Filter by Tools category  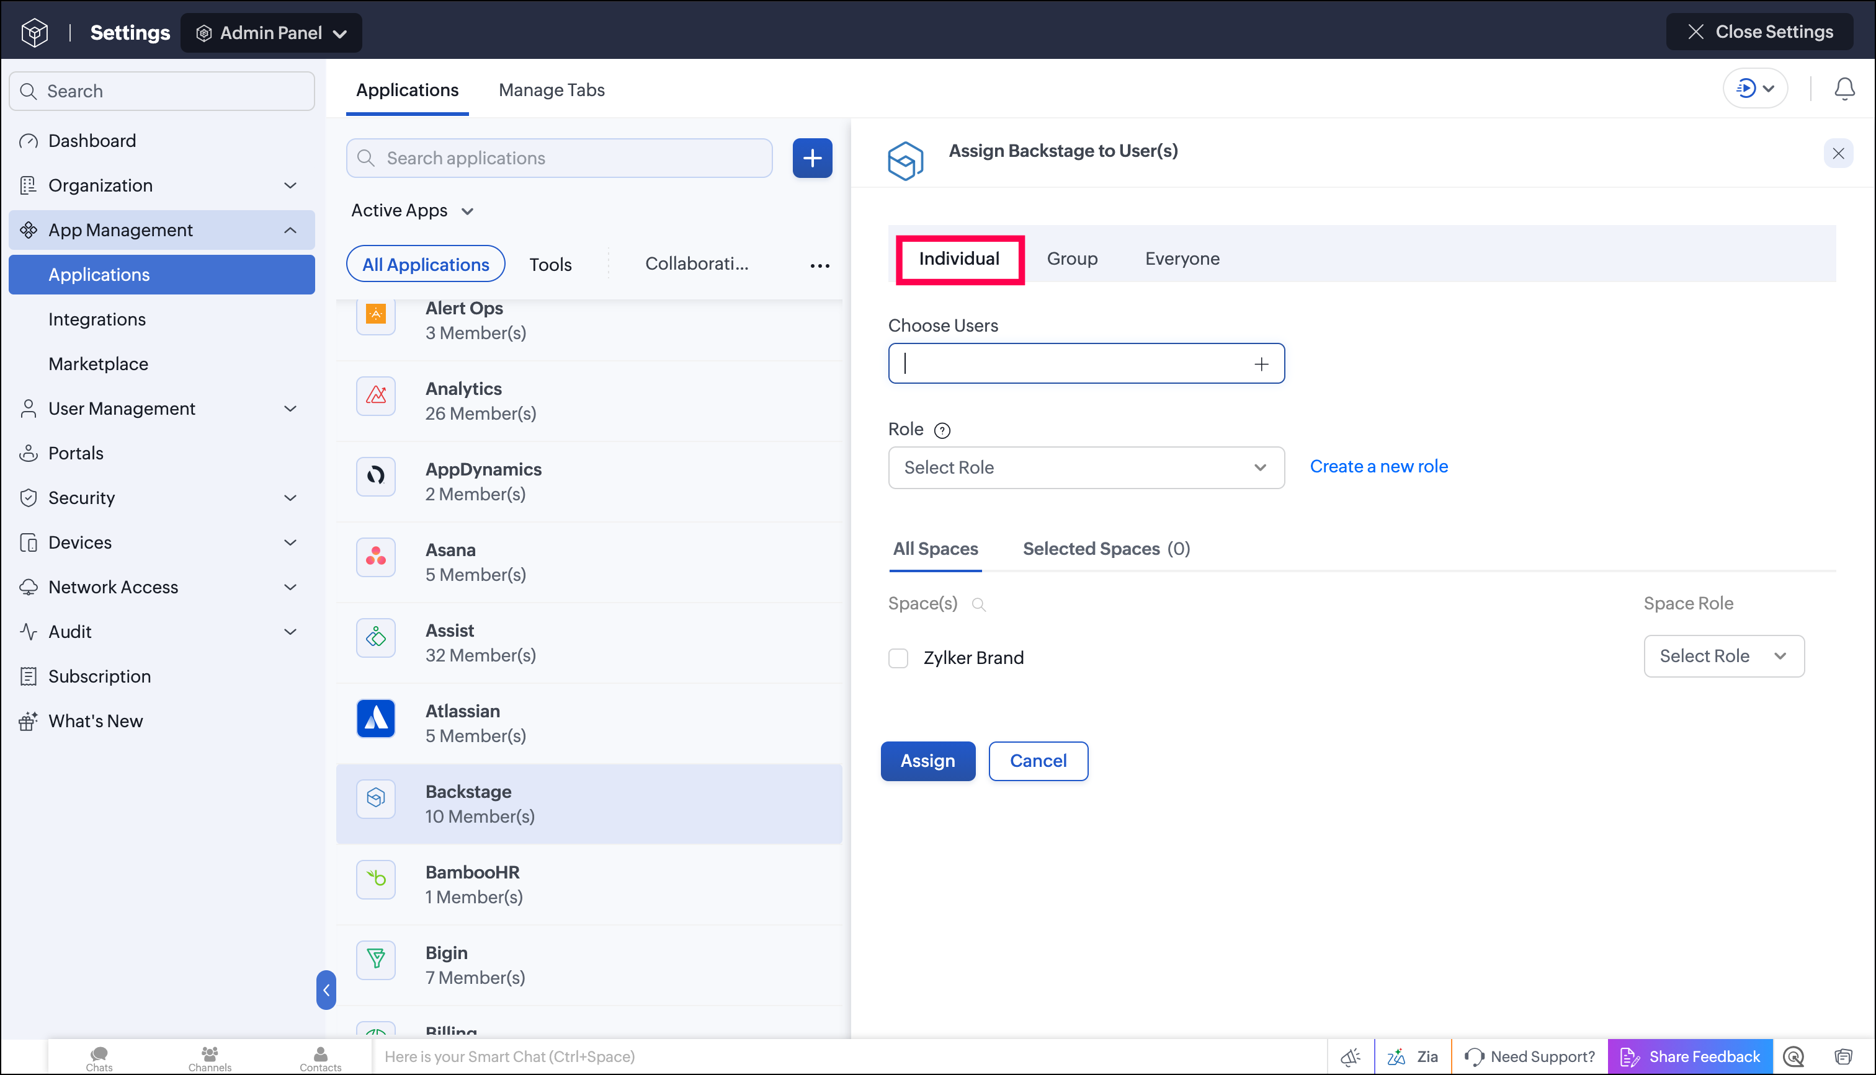550,265
